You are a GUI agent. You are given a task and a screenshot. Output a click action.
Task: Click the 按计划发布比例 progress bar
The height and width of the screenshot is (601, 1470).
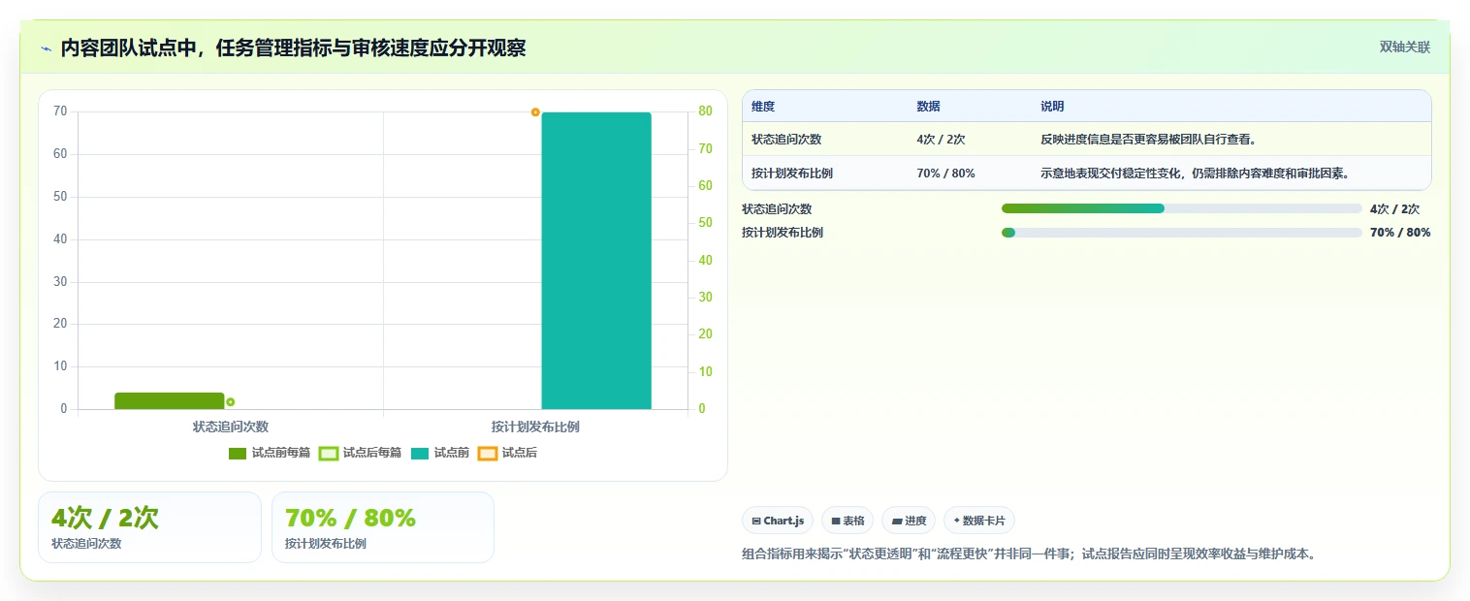point(1182,233)
